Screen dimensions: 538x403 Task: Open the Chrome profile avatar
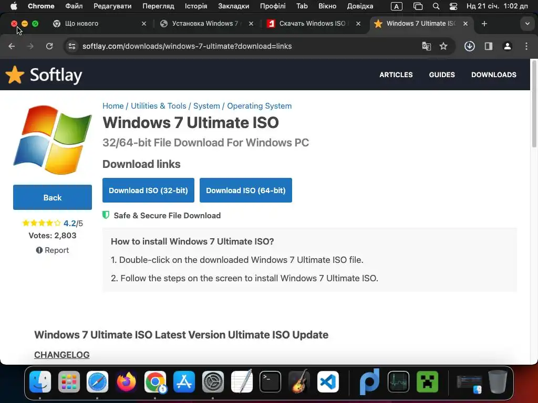coord(508,46)
